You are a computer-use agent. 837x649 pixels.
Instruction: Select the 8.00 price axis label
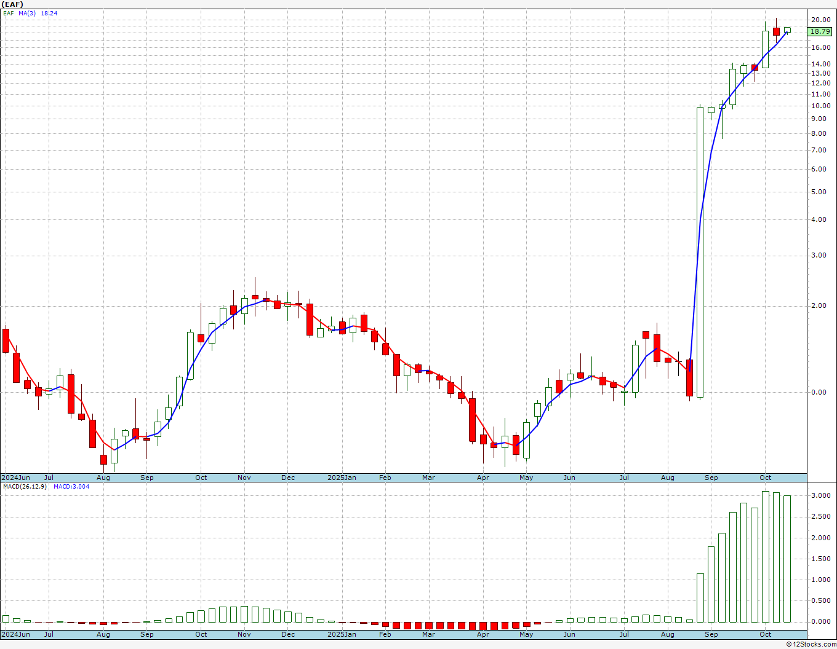(x=819, y=133)
